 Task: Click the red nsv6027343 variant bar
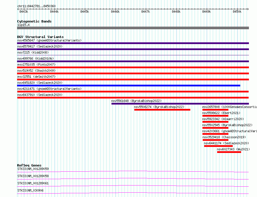coord(229,152)
